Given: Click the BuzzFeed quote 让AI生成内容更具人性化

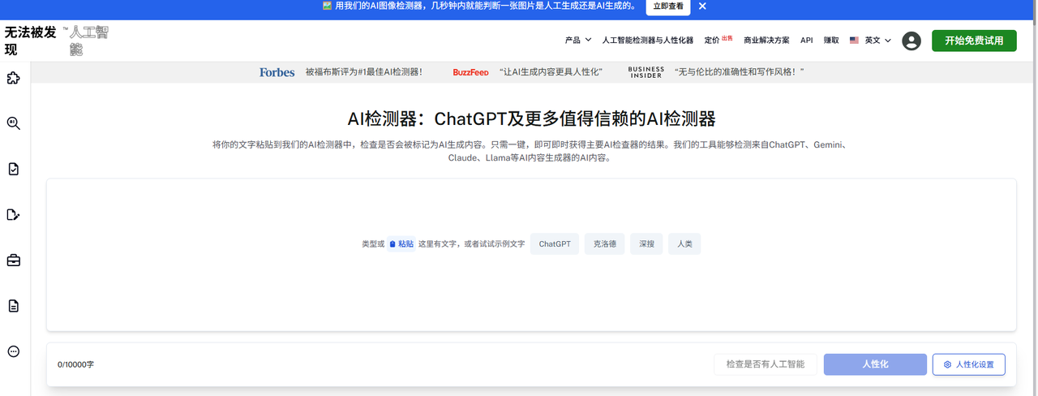Looking at the screenshot, I should [x=551, y=72].
